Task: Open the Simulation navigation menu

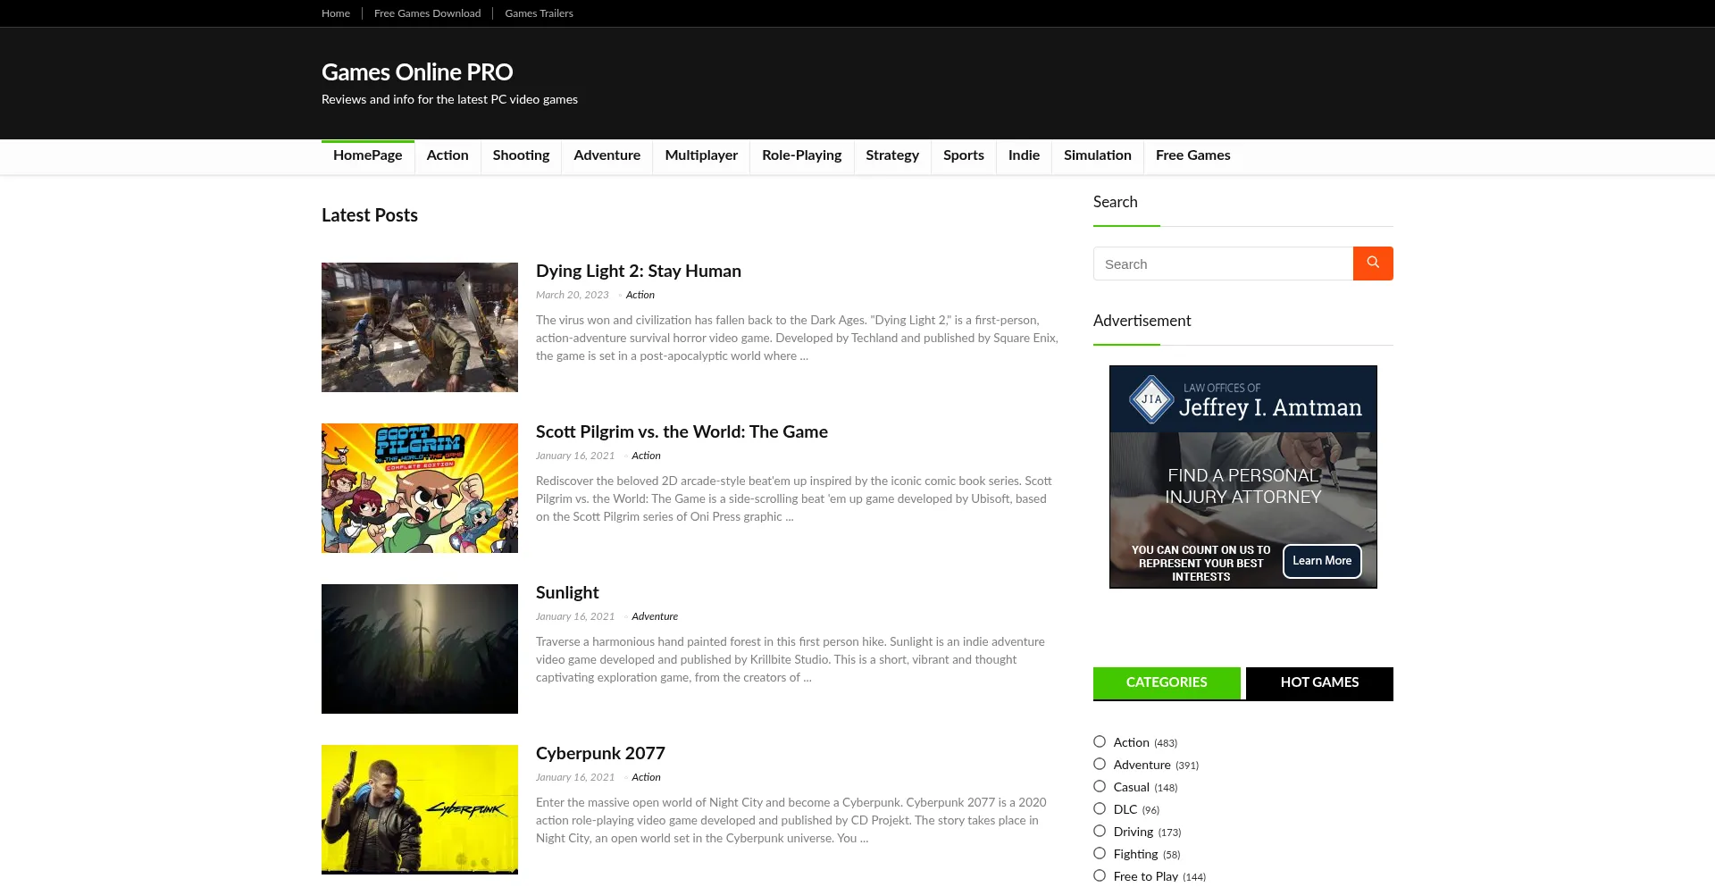Action: tap(1097, 155)
